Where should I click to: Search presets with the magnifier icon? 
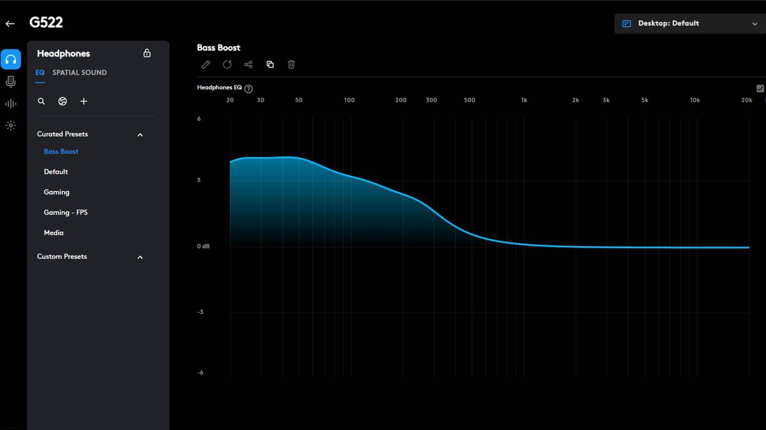point(41,101)
